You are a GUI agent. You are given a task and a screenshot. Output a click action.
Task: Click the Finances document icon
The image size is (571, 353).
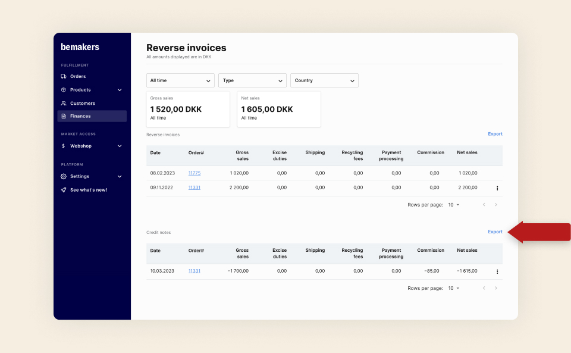64,116
